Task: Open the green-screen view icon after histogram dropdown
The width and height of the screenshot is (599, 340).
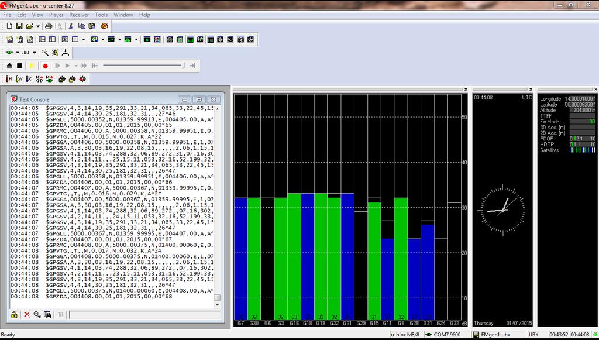Action: tap(147, 39)
